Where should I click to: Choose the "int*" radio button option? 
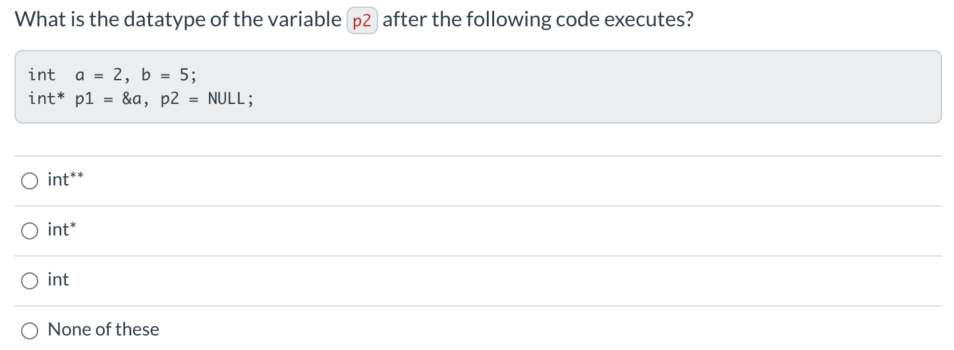coord(30,231)
